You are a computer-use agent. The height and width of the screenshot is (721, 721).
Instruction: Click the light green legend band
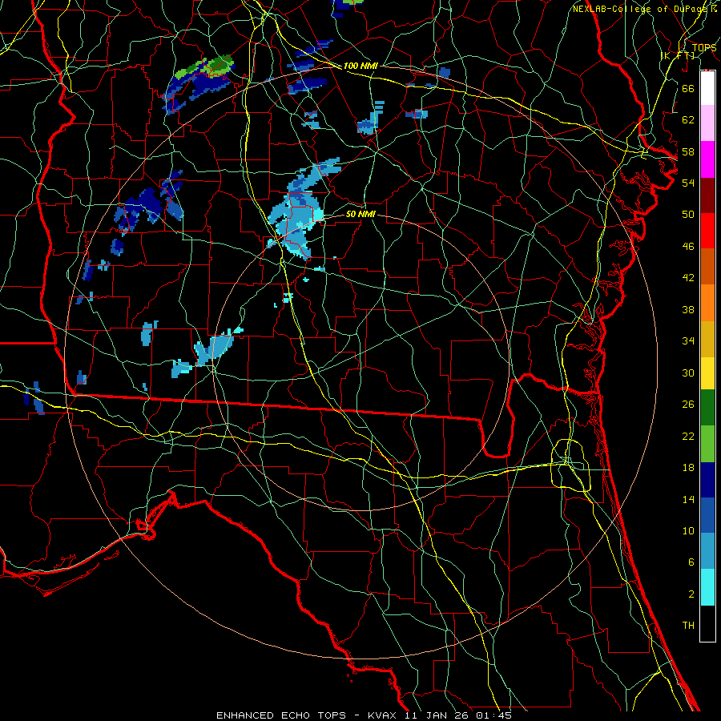click(x=707, y=444)
